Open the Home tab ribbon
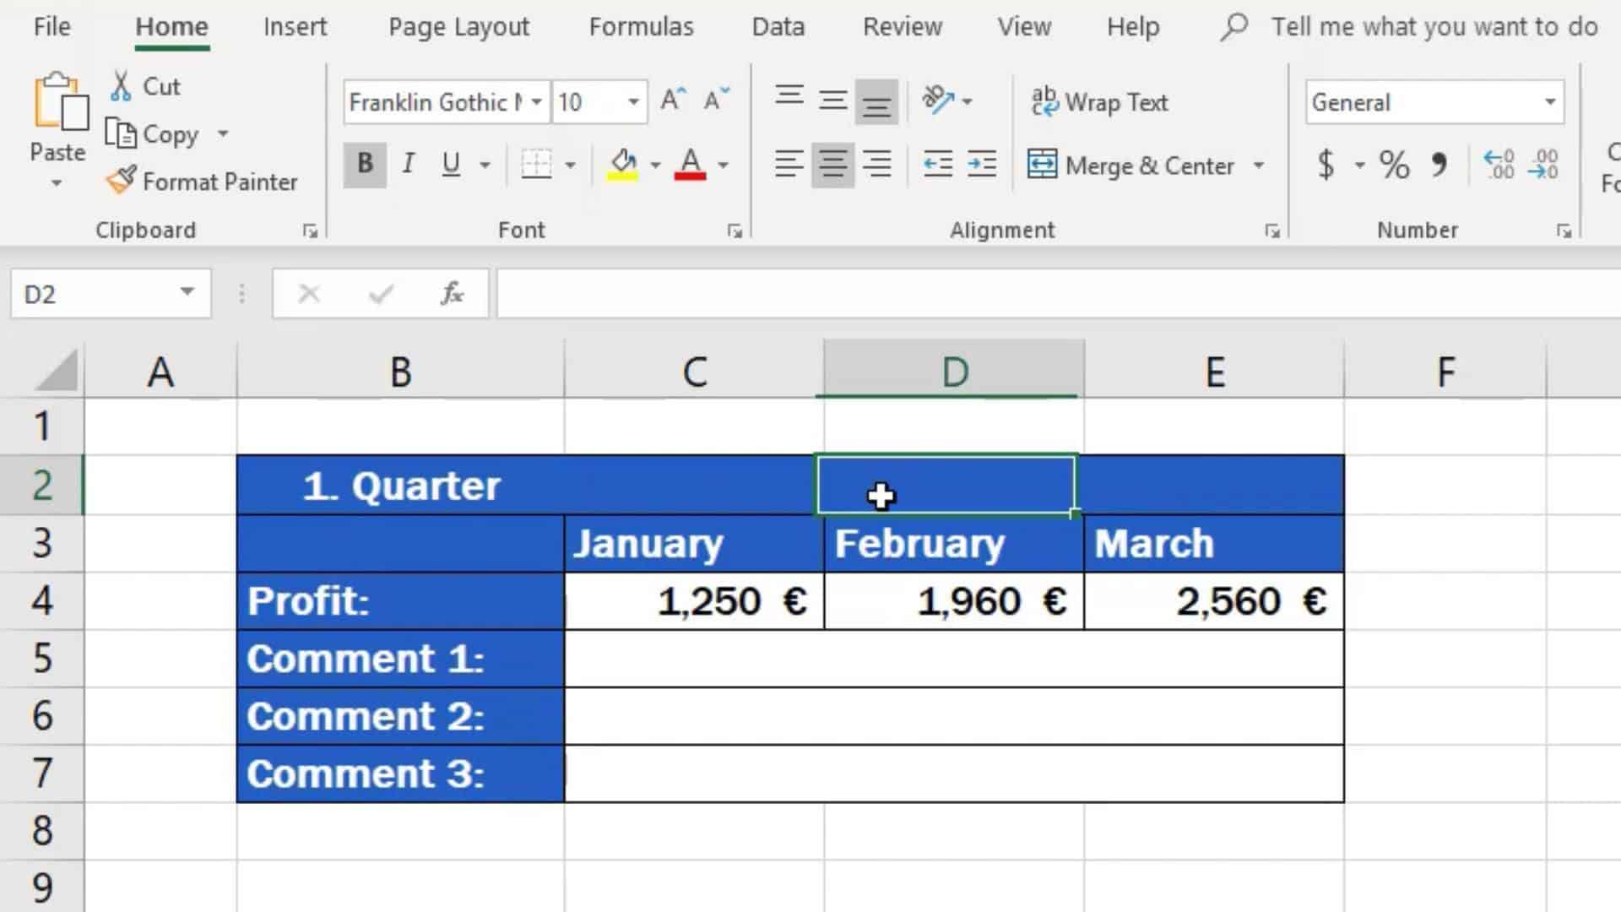1621x912 pixels. pos(171,25)
